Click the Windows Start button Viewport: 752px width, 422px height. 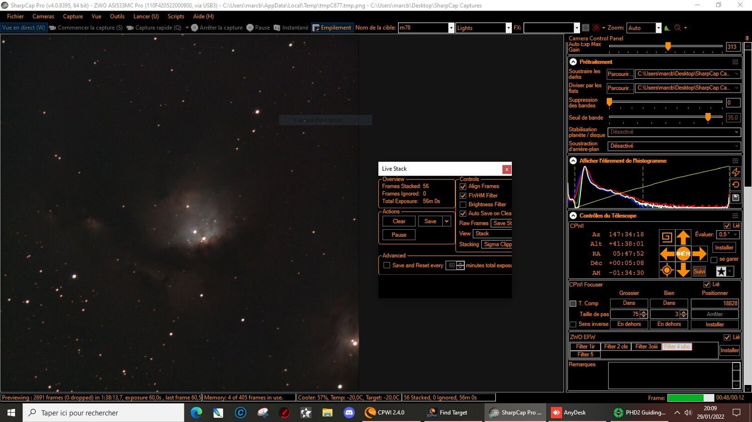pos(11,412)
